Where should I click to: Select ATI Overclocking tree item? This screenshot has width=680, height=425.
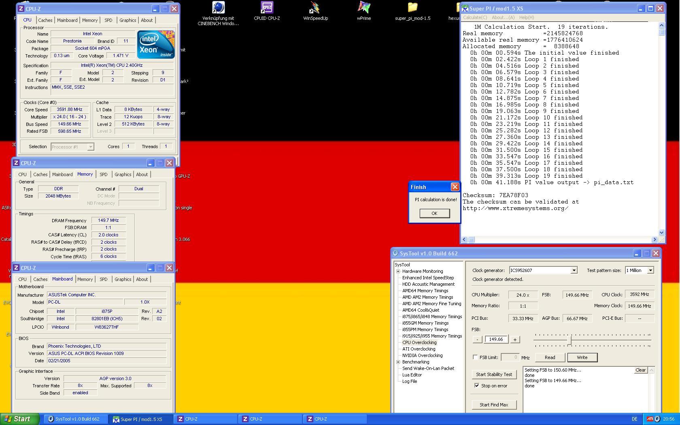point(419,349)
